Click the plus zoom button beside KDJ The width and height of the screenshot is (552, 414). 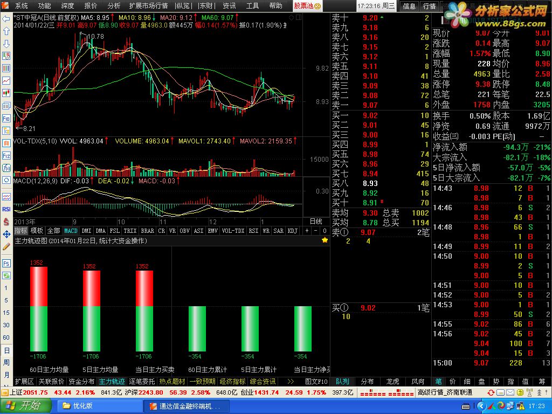point(307,231)
